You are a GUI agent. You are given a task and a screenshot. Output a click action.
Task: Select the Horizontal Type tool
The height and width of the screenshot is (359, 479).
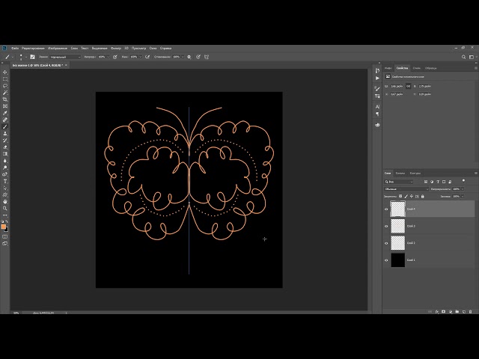5,181
